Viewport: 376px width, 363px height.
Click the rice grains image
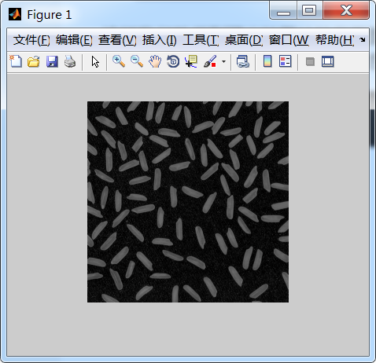(x=188, y=202)
